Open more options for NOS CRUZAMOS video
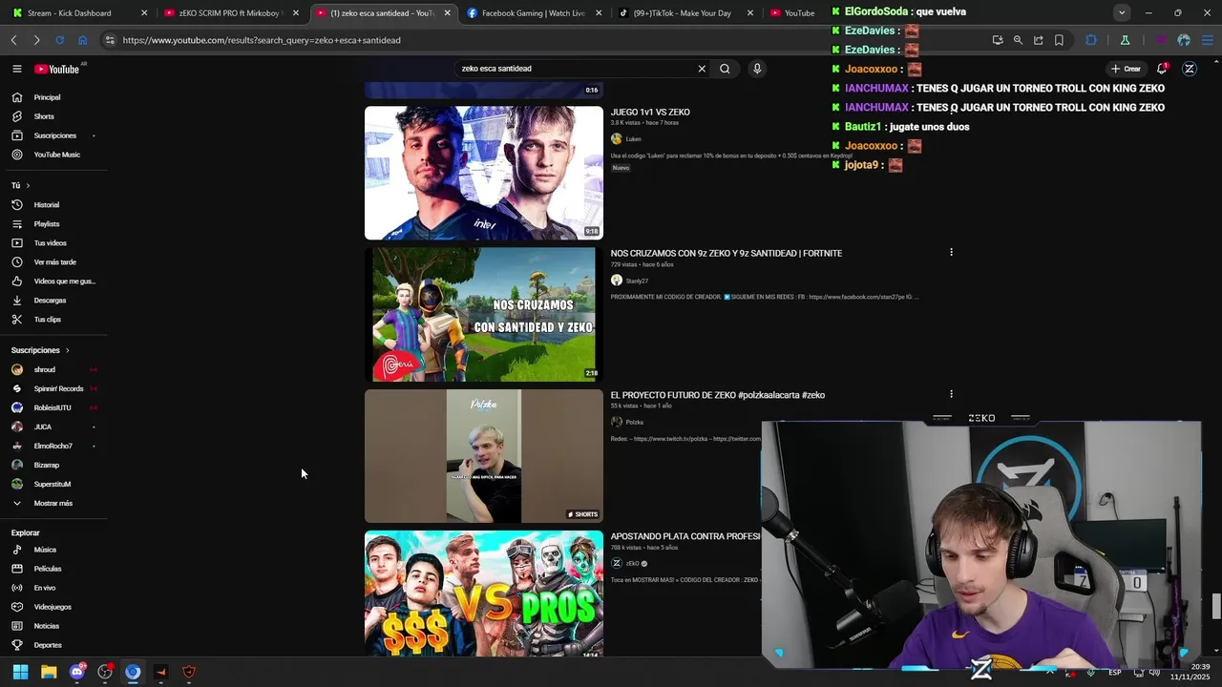The image size is (1222, 687). point(951,253)
